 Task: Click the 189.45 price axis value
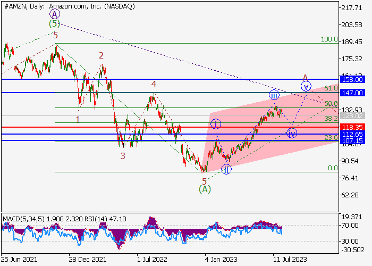(352, 42)
